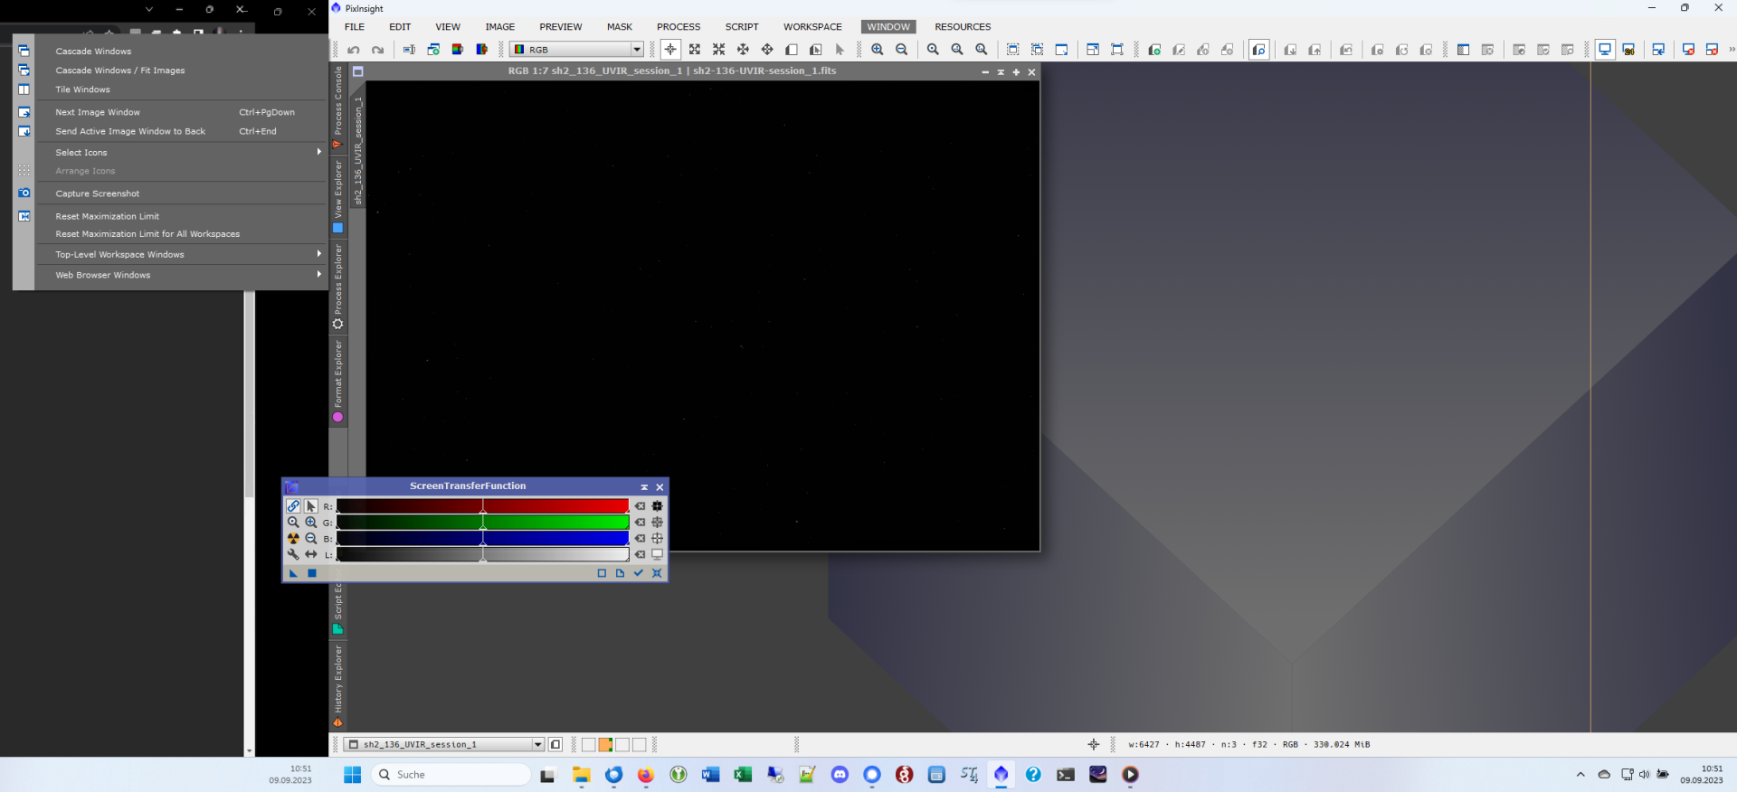Click the Redo toolbar icon
This screenshot has height=792, width=1737.
[x=378, y=50]
